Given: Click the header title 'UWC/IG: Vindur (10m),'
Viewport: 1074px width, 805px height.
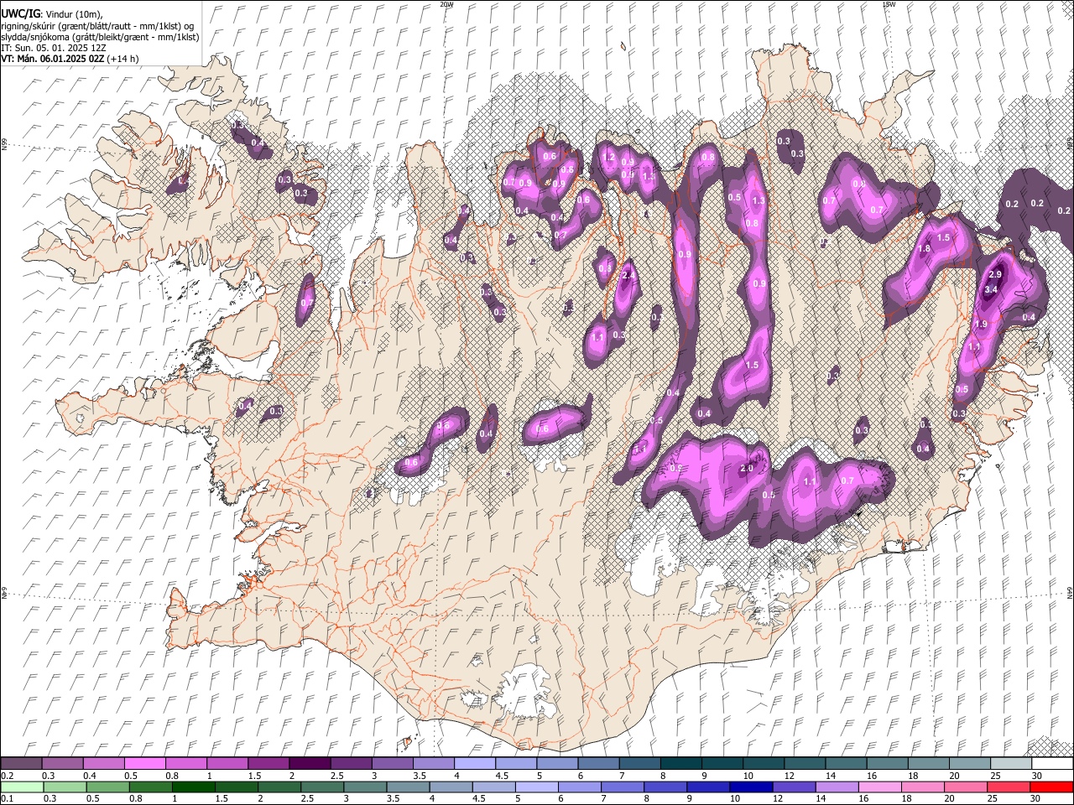Looking at the screenshot, I should click(x=53, y=13).
